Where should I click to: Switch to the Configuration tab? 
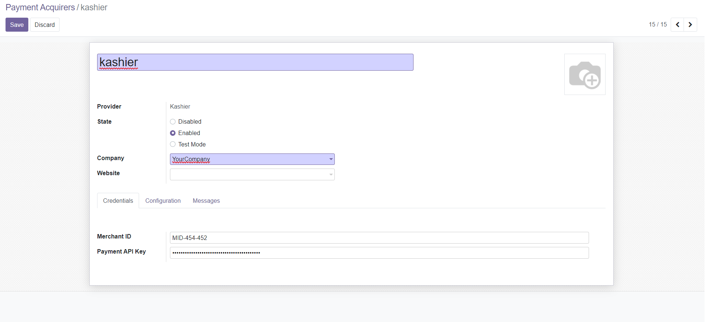pyautogui.click(x=163, y=201)
